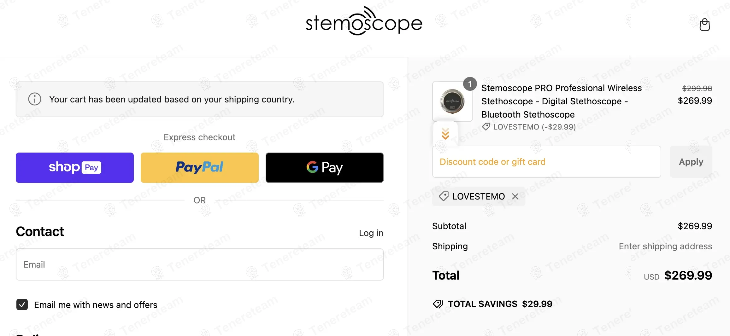730x336 pixels.
Task: Pay with Shop Pay
Action: 75,168
